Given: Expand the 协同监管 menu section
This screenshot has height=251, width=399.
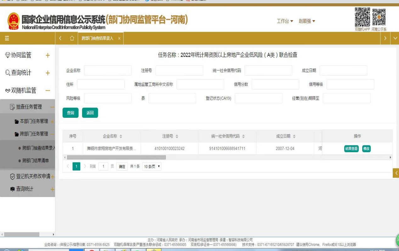Looking at the screenshot, I should 48,55.
